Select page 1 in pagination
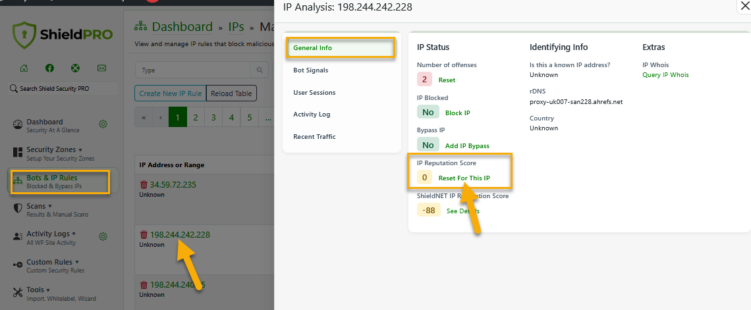Viewport: 751px width, 310px height. [177, 117]
